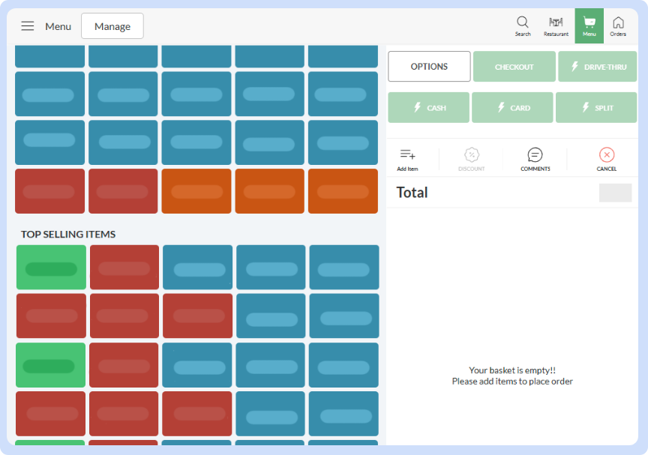Click the Menu label beside hamburger icon
Screen dimensions: 648x455
click(58, 26)
